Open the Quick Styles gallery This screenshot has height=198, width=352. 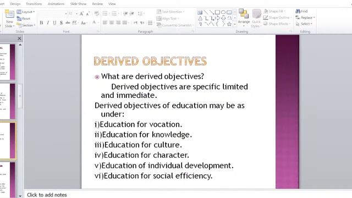tap(256, 18)
